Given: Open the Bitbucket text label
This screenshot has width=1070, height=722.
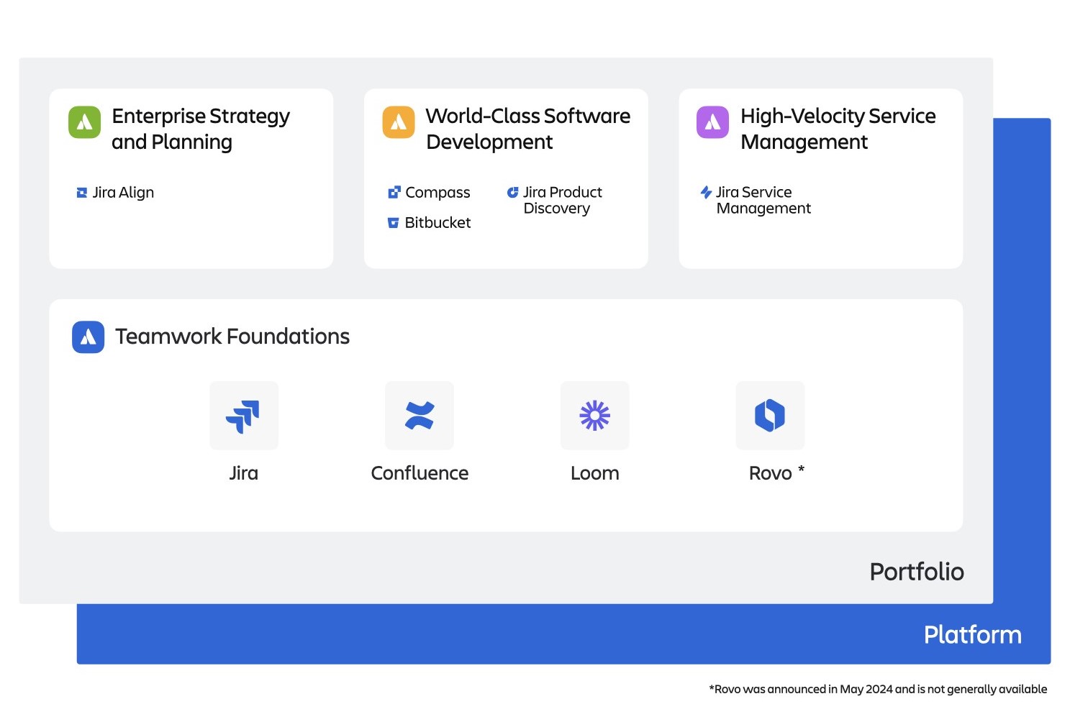Looking at the screenshot, I should (x=437, y=223).
